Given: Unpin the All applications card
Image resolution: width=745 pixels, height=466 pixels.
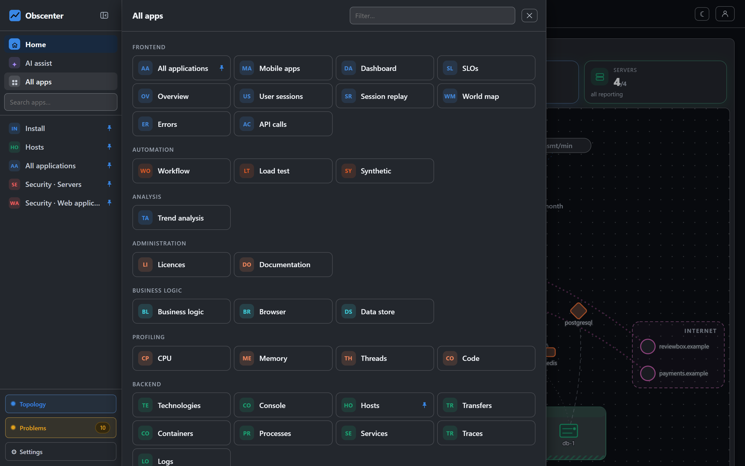Looking at the screenshot, I should pyautogui.click(x=222, y=68).
